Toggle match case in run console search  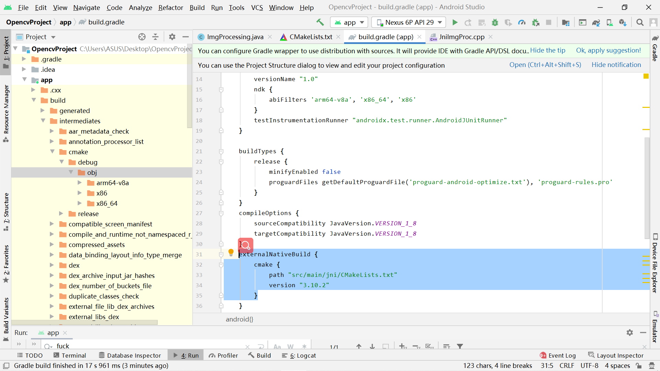coord(277,346)
